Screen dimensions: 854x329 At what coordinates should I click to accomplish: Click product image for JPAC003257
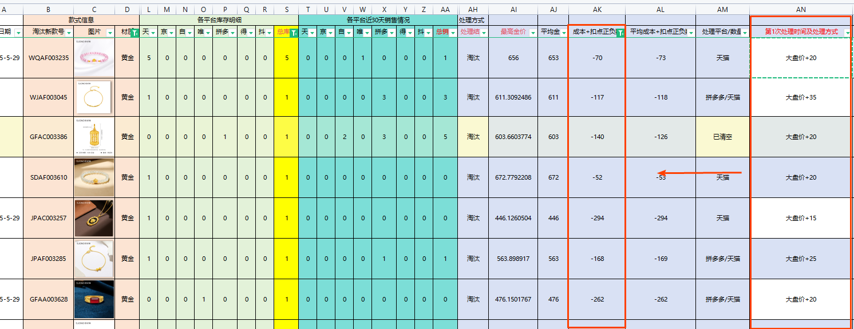[x=94, y=218]
